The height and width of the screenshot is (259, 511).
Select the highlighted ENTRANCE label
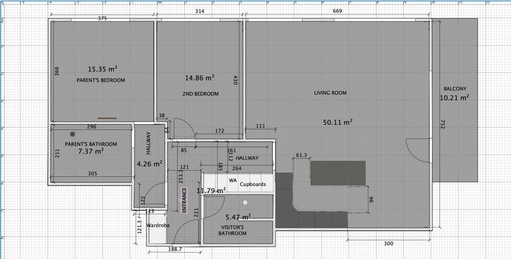pos(184,200)
